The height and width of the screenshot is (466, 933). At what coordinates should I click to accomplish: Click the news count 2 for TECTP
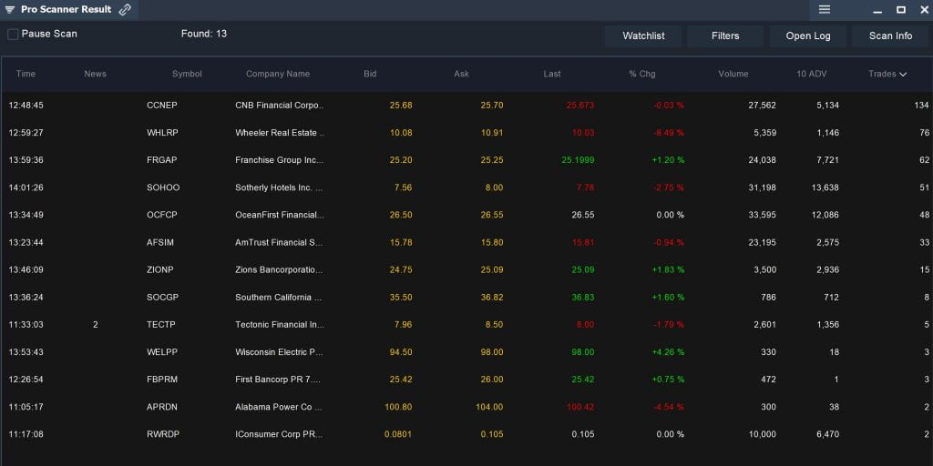[95, 325]
